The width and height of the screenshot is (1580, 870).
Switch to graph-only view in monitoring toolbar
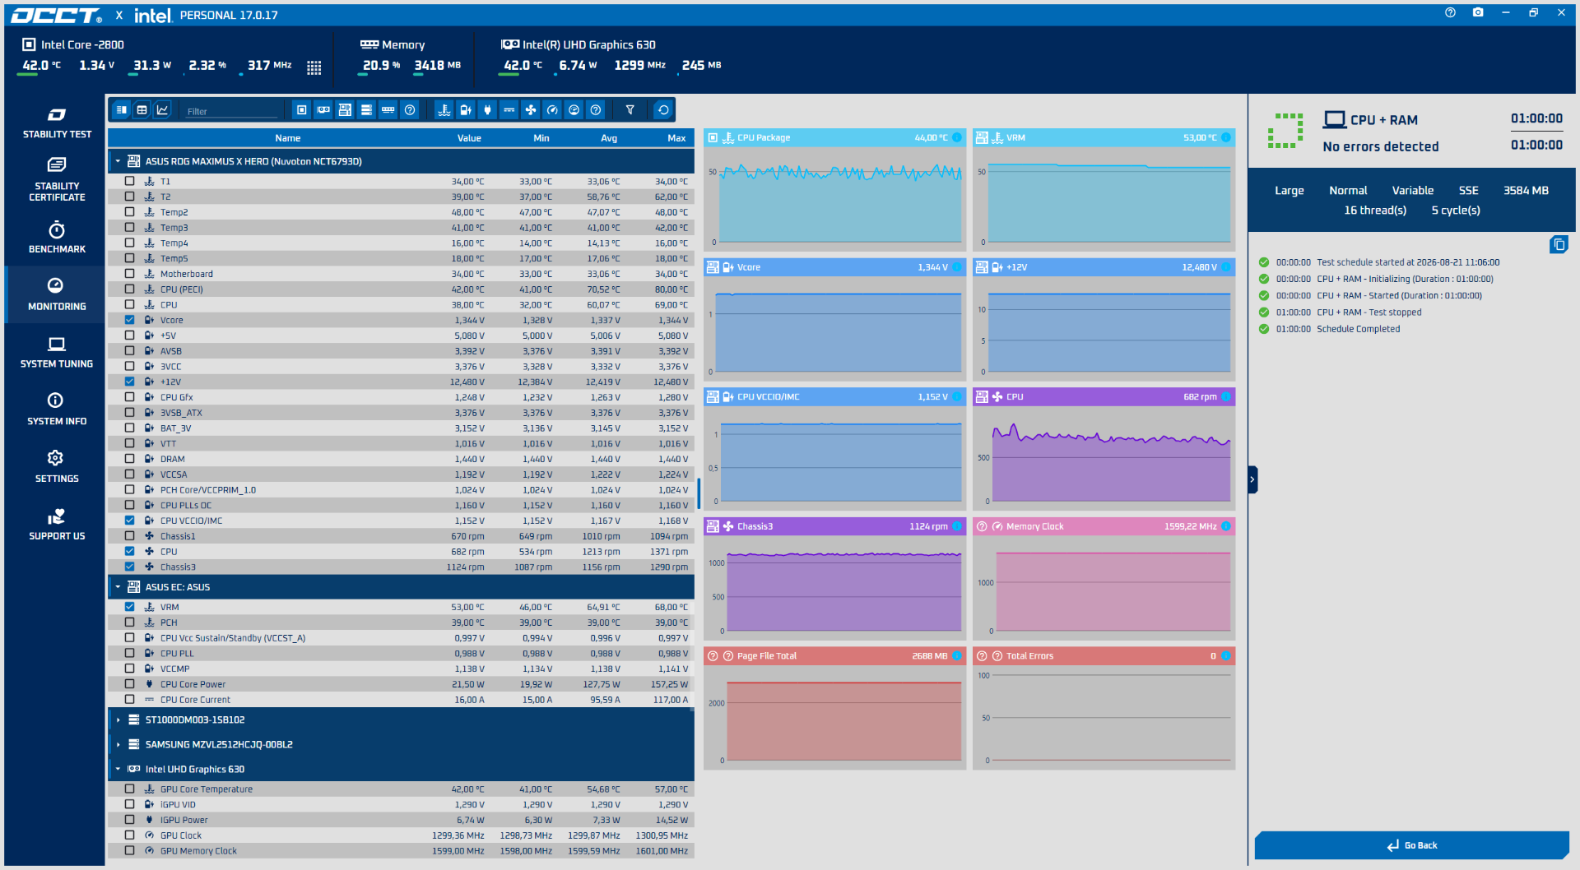click(163, 110)
